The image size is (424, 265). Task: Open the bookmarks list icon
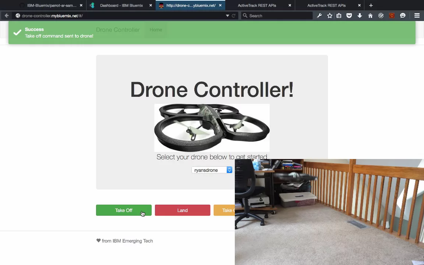coord(339,16)
